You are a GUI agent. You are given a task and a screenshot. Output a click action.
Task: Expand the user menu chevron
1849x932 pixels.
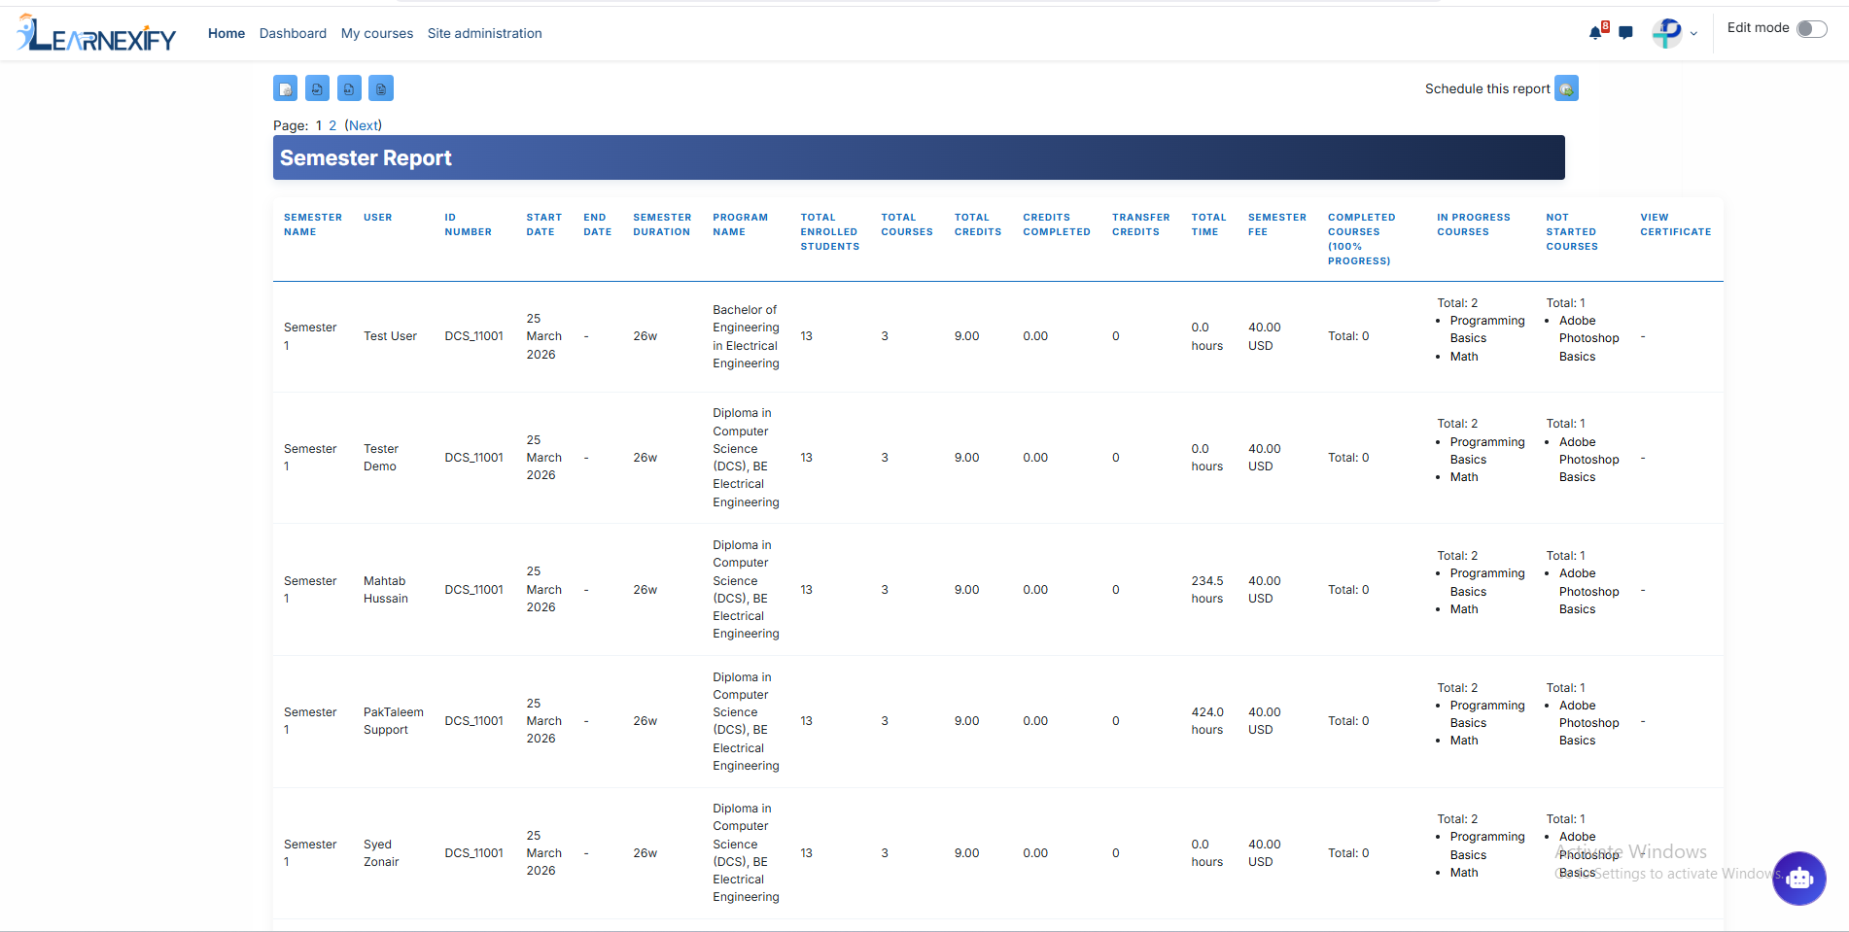point(1693,34)
